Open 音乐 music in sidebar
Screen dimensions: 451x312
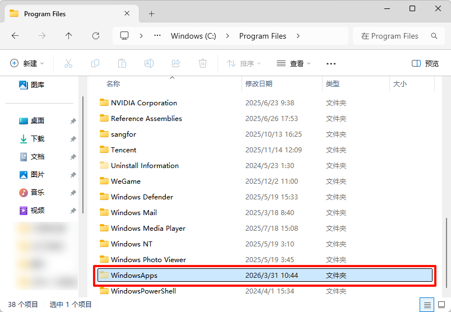click(x=31, y=192)
